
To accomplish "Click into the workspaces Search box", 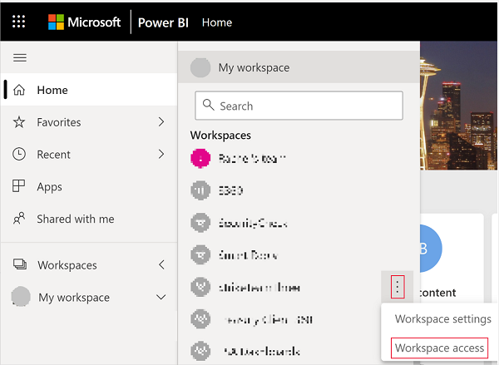I will [x=299, y=106].
